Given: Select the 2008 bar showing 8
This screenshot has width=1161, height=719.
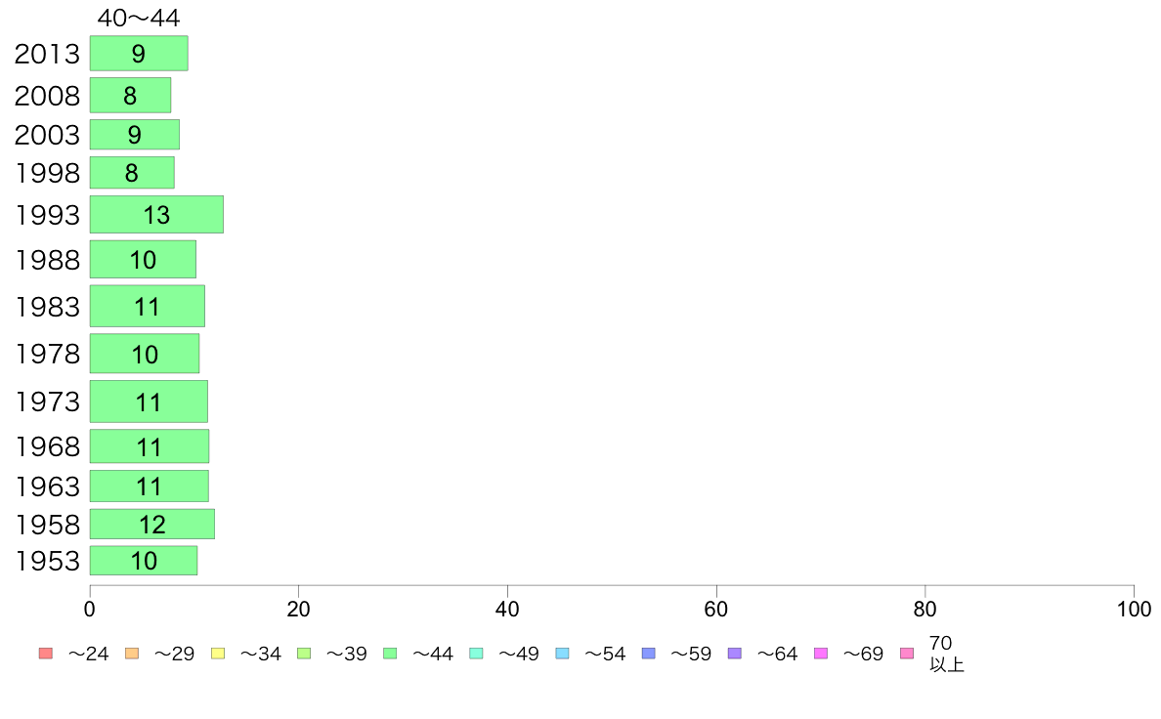Looking at the screenshot, I should click(x=130, y=96).
